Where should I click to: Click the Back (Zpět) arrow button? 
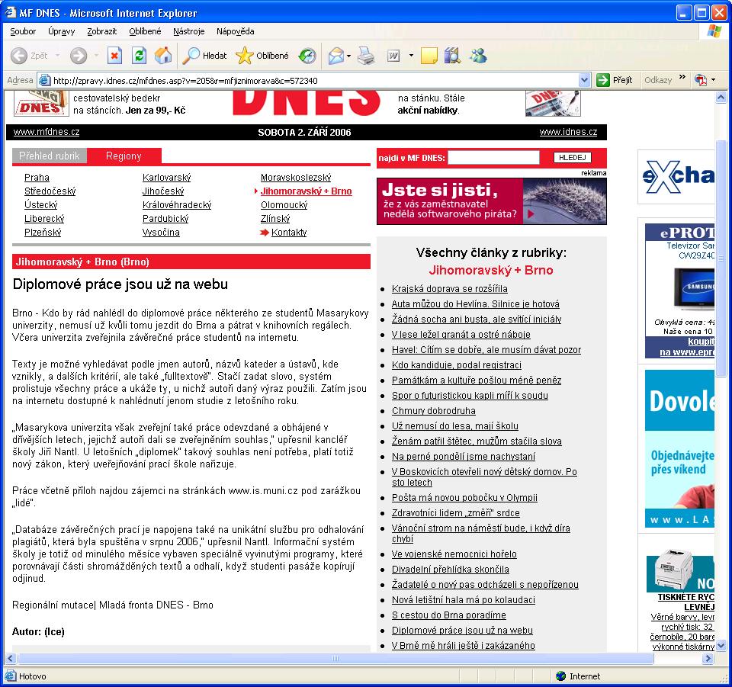pos(19,56)
